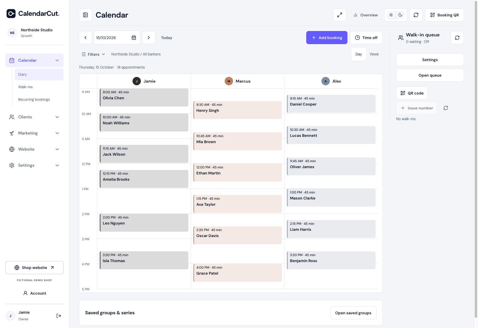The image size is (478, 328).
Task: Reload walk-in list beside Issue number
Action: pos(446,108)
